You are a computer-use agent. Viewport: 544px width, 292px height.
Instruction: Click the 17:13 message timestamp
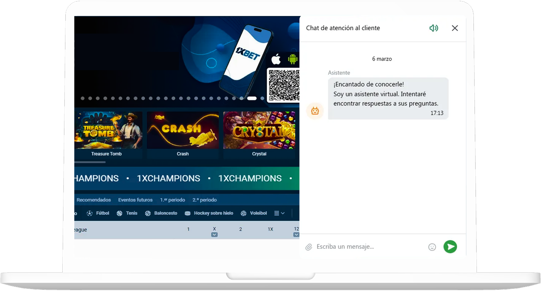pyautogui.click(x=437, y=113)
